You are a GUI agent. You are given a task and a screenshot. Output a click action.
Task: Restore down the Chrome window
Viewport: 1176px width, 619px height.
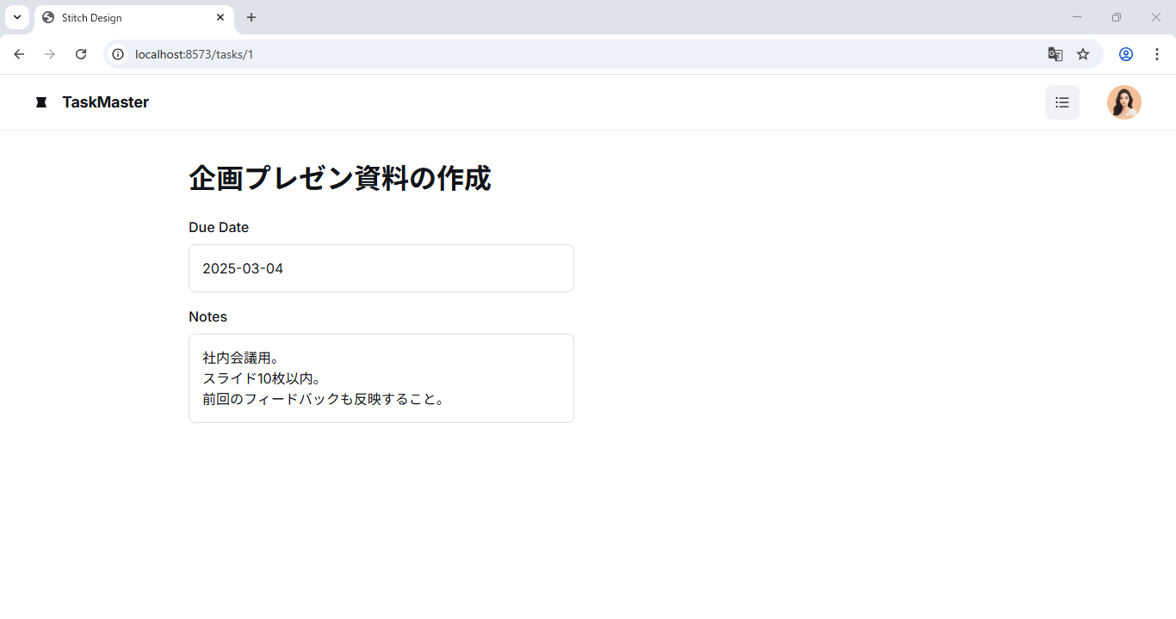pos(1117,17)
